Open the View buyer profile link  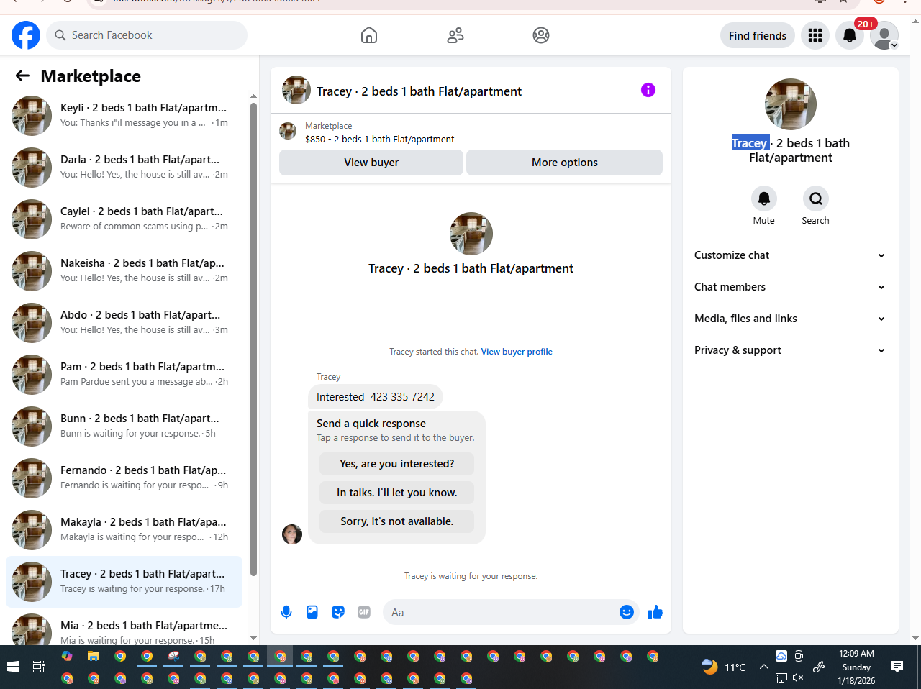click(517, 352)
